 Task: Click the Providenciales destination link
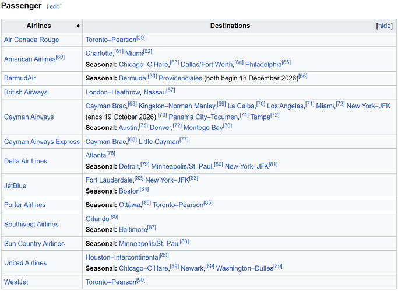click(x=180, y=78)
